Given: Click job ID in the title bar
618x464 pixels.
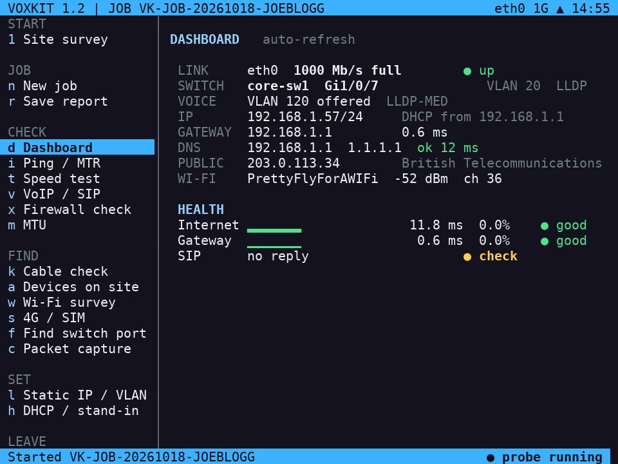Looking at the screenshot, I should [x=232, y=8].
